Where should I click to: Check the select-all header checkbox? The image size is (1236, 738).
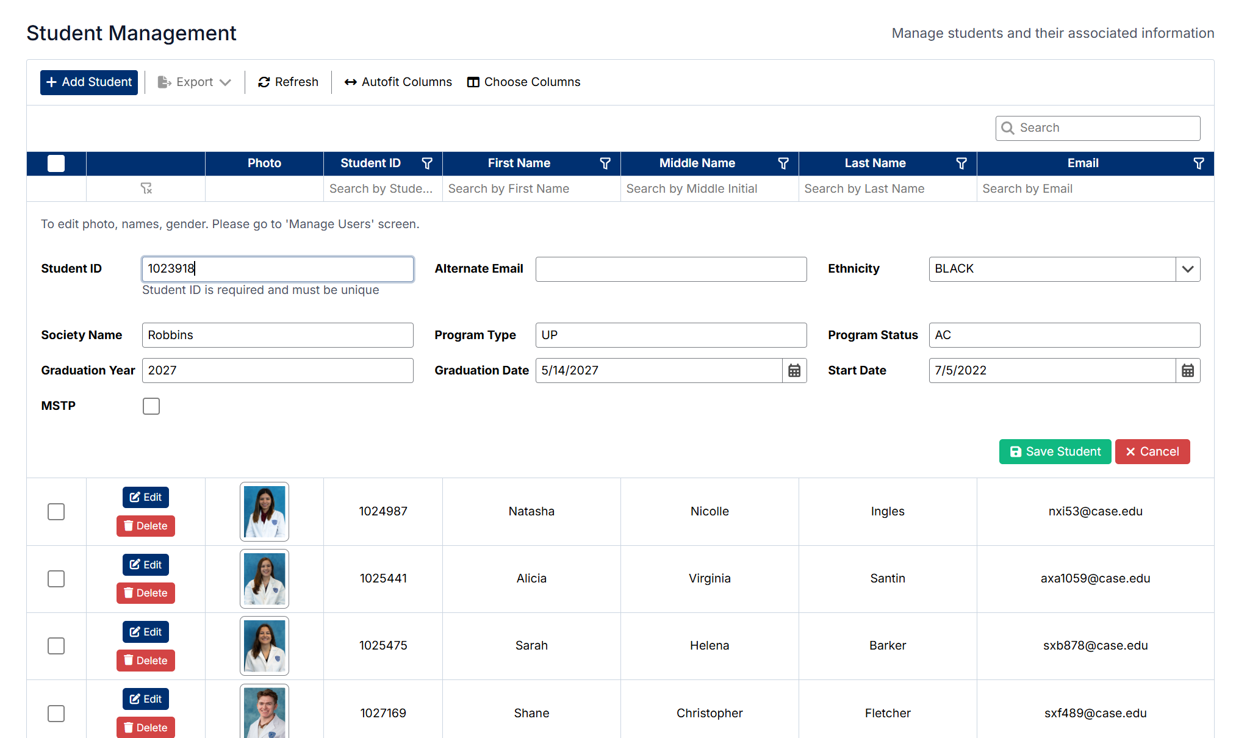click(56, 163)
